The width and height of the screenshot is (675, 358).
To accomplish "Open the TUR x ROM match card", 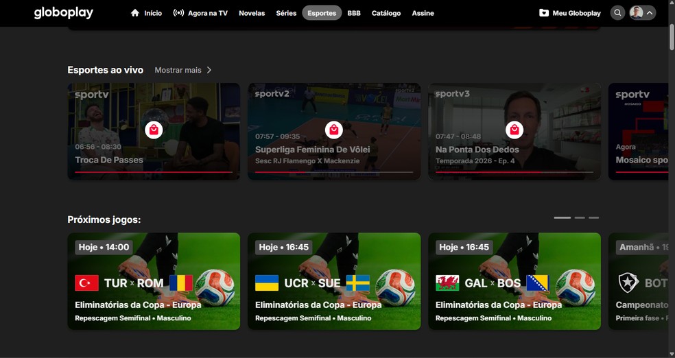I will (x=154, y=281).
